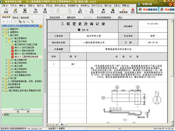Viewport: 175px width, 131px height.
Task: Open the 查找 (Find) binoculars tool
Action: coord(103,11)
